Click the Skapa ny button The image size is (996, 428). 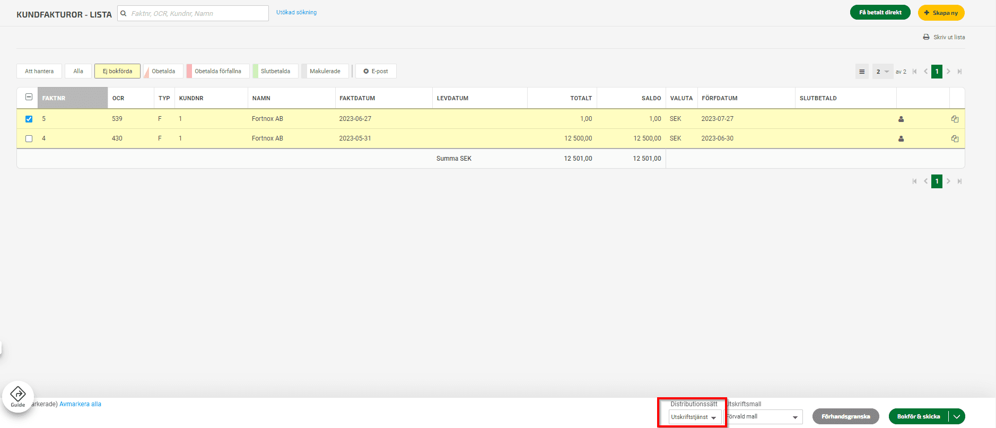pyautogui.click(x=941, y=13)
